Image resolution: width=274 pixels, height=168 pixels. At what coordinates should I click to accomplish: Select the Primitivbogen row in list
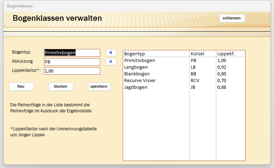[x=140, y=60]
